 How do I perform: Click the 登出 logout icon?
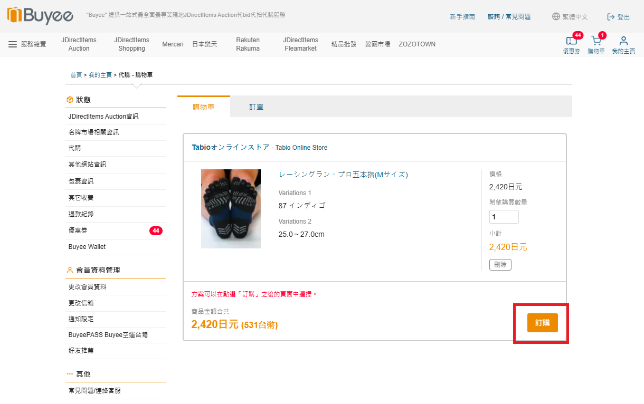[x=611, y=17]
